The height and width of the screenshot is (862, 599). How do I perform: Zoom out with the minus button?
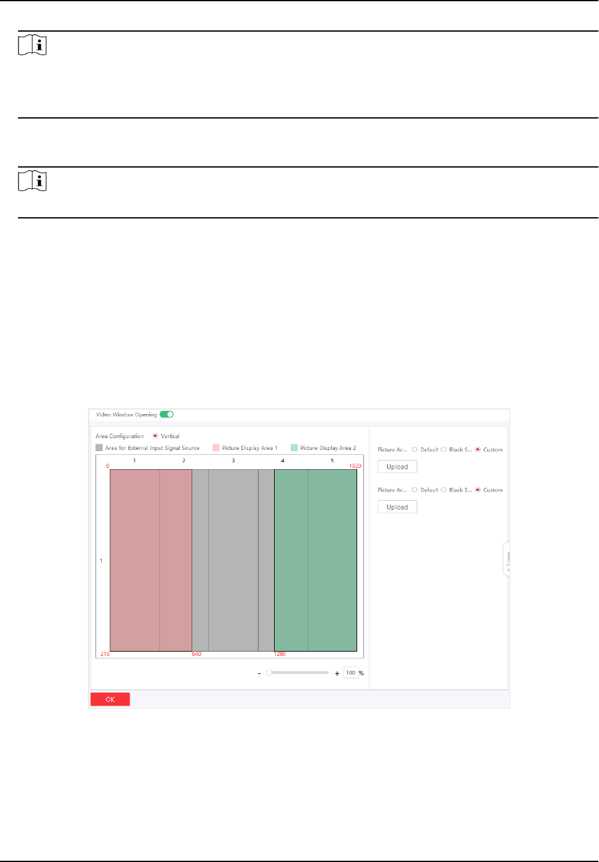click(x=259, y=673)
